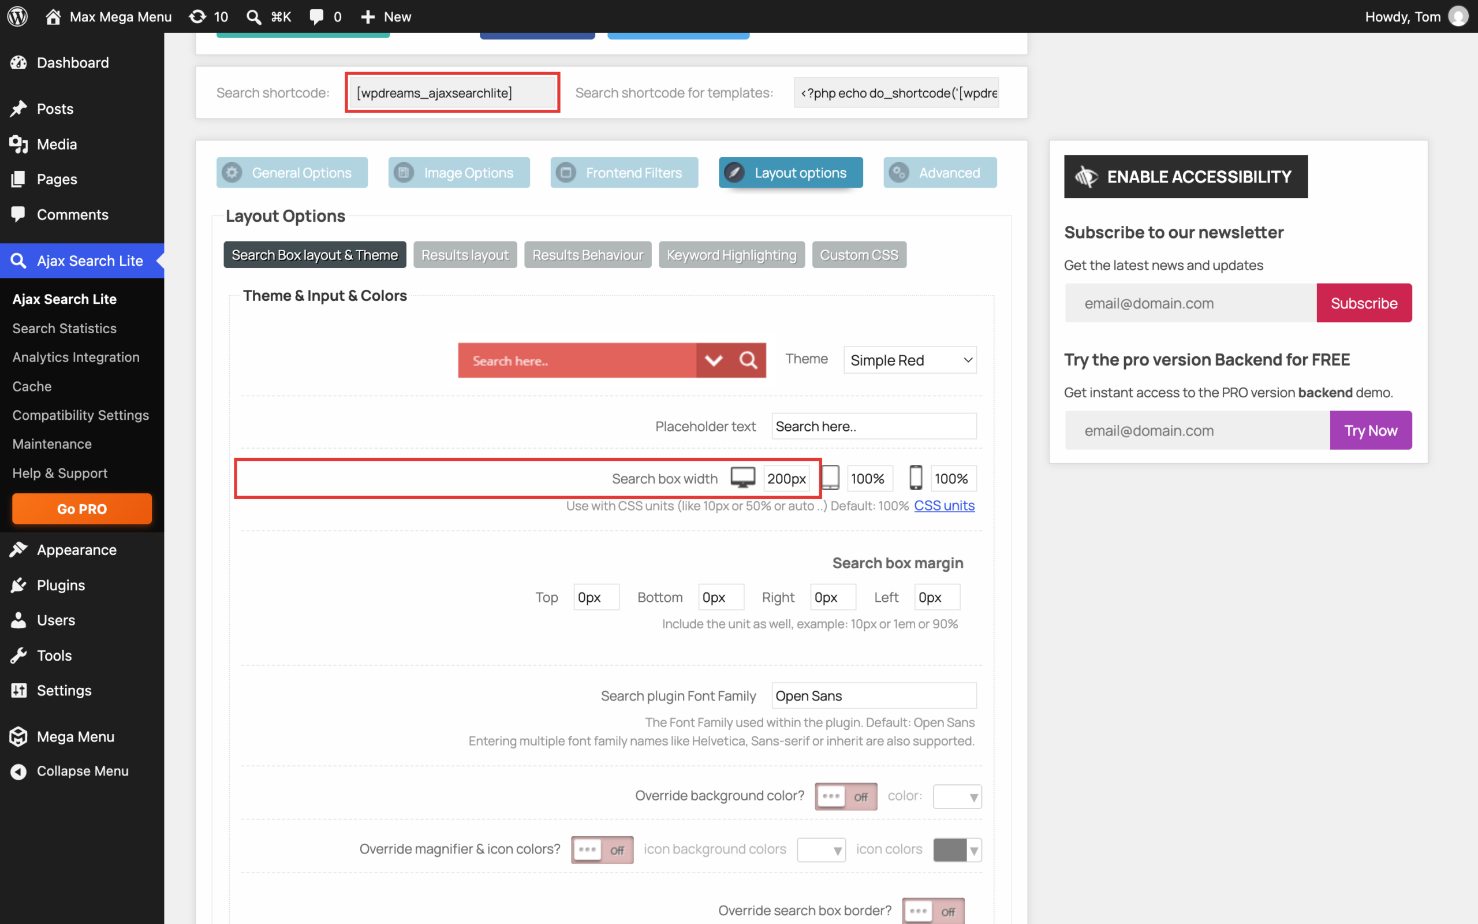The width and height of the screenshot is (1478, 924).
Task: Click the Enable Accessibility button
Action: click(x=1185, y=177)
